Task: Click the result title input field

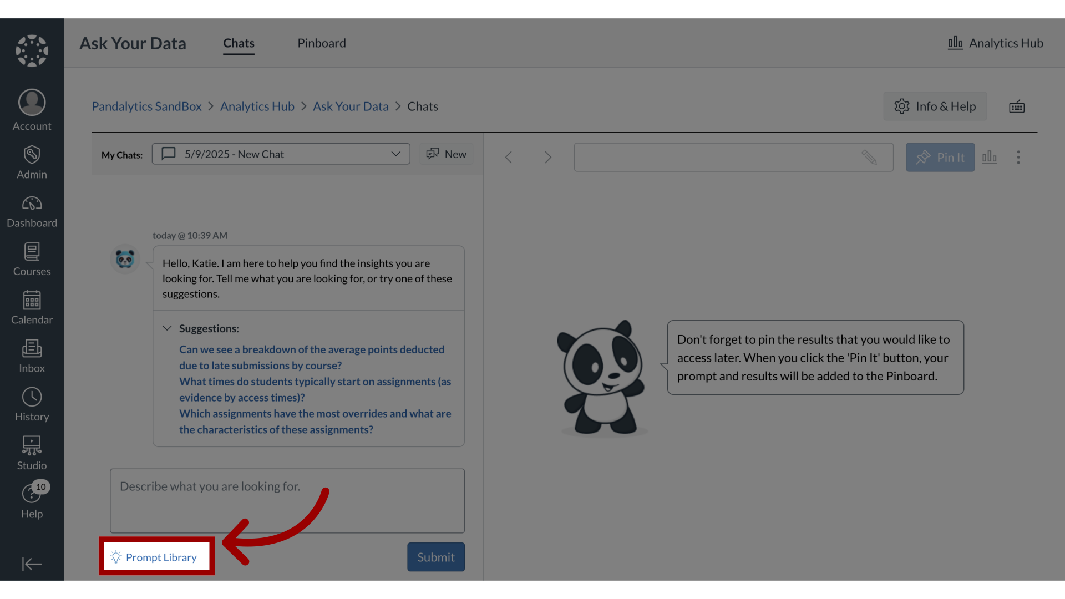Action: (733, 158)
